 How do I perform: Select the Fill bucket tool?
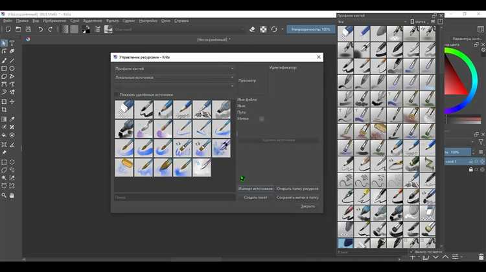pyautogui.click(x=4, y=135)
